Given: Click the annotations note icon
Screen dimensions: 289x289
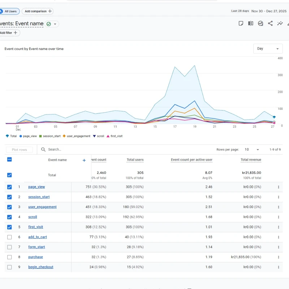Looking at the screenshot, I should (241, 23).
